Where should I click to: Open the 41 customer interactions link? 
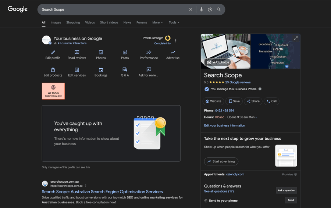point(72,43)
